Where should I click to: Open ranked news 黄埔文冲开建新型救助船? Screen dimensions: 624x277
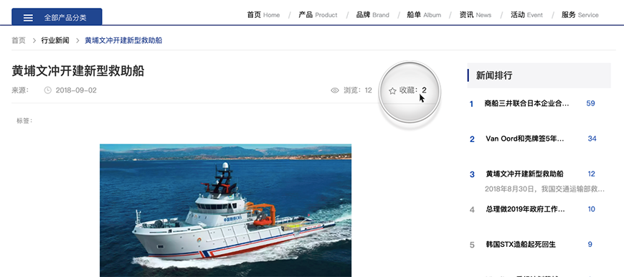(x=524, y=174)
